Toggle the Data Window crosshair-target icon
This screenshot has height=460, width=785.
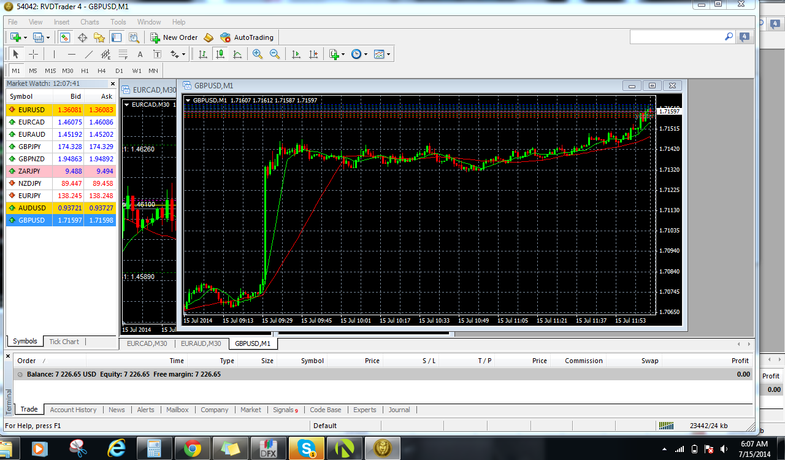coord(82,37)
